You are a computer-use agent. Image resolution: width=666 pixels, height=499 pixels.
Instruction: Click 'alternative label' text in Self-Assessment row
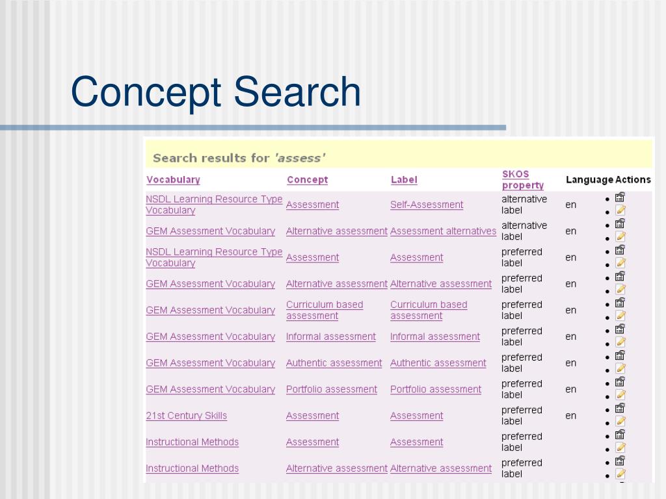[x=524, y=205]
